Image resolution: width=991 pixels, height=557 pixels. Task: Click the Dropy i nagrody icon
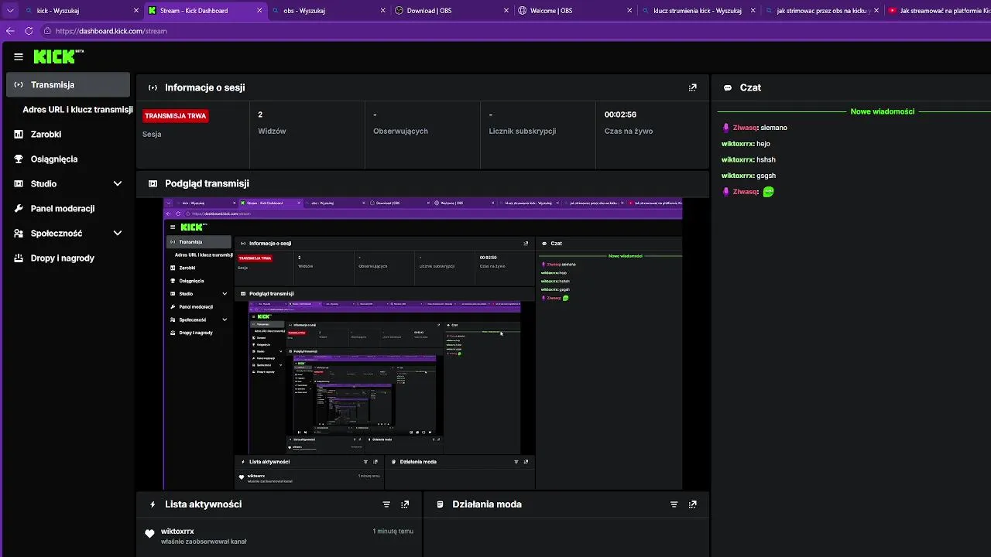point(19,258)
